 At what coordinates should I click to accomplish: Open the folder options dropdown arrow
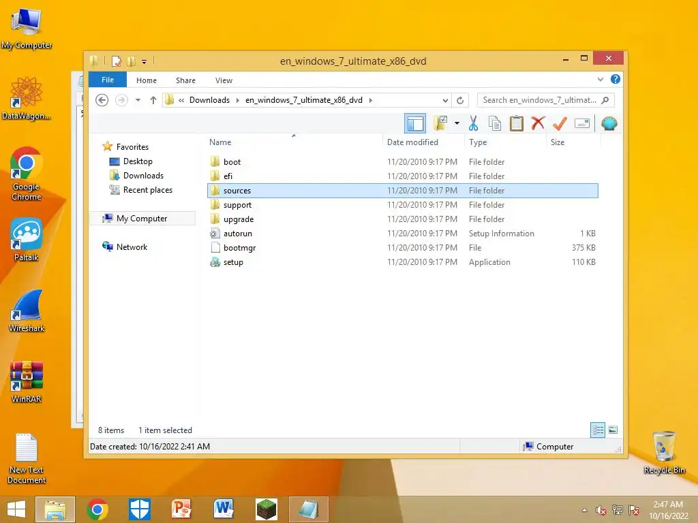[x=457, y=123]
